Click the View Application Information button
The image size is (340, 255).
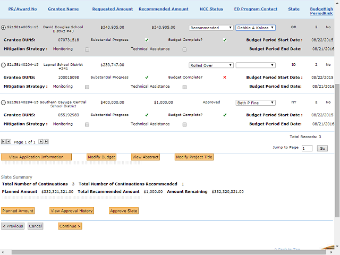pos(36,157)
